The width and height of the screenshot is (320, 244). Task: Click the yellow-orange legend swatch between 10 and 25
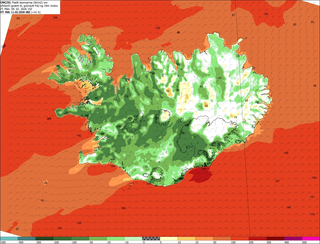[186, 239]
